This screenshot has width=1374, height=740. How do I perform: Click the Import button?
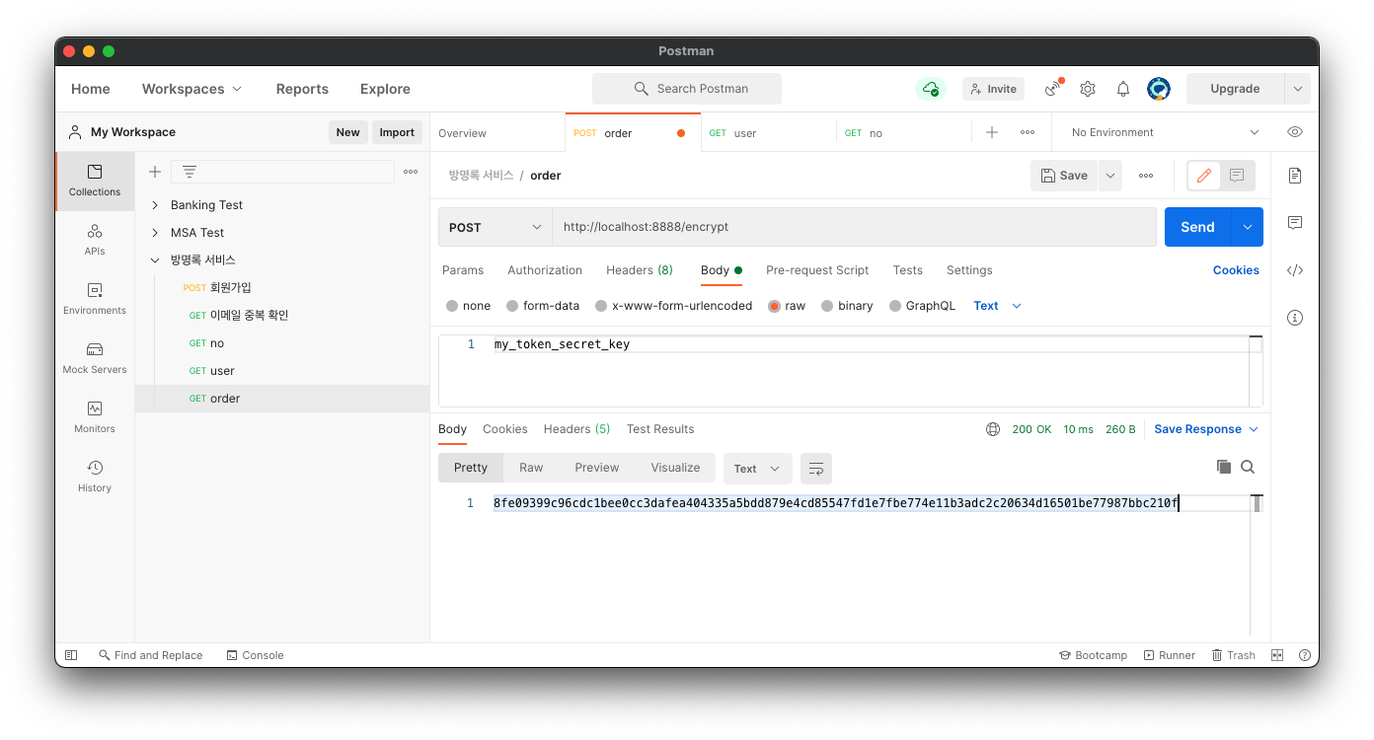pos(397,132)
